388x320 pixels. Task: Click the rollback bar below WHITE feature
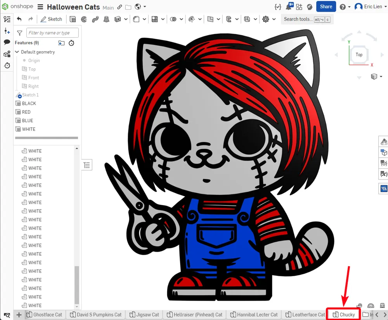click(47, 138)
